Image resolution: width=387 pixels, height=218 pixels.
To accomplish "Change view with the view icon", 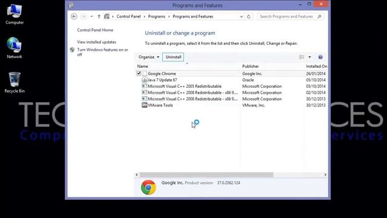I will [x=302, y=57].
